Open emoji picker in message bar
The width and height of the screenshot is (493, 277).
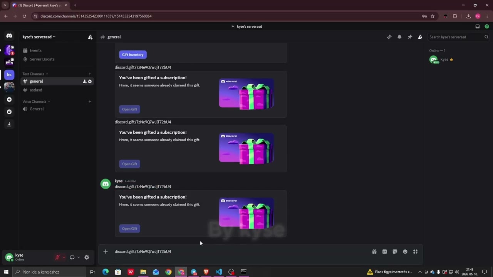click(405, 252)
